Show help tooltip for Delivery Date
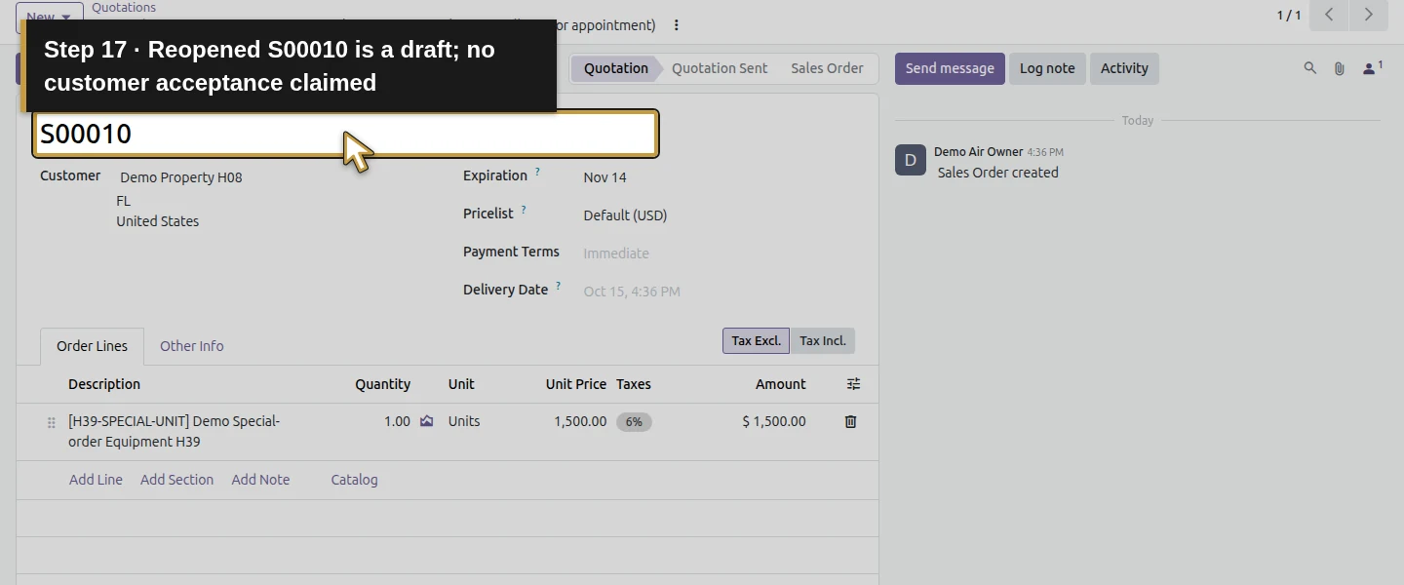1404x585 pixels. point(559,287)
